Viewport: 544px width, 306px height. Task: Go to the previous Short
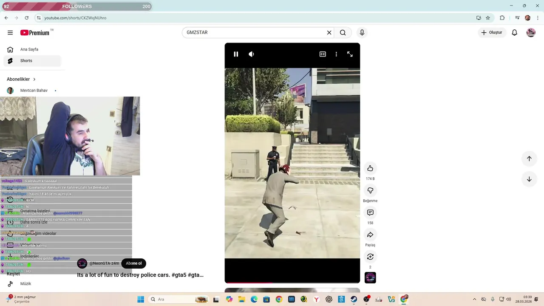pos(529,159)
